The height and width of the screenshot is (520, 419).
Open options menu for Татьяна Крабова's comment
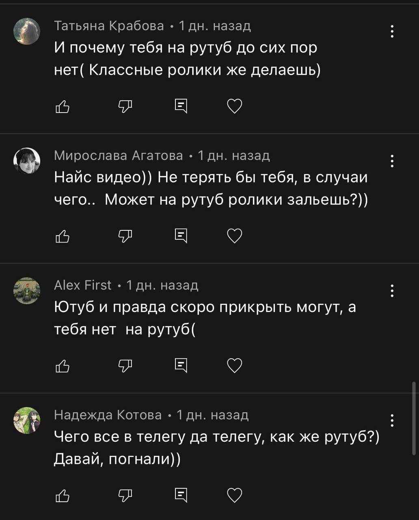pos(392,31)
